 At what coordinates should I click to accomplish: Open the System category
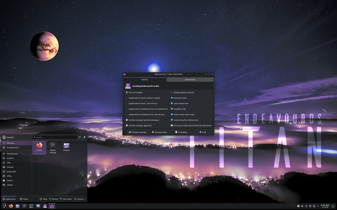(x=17, y=180)
